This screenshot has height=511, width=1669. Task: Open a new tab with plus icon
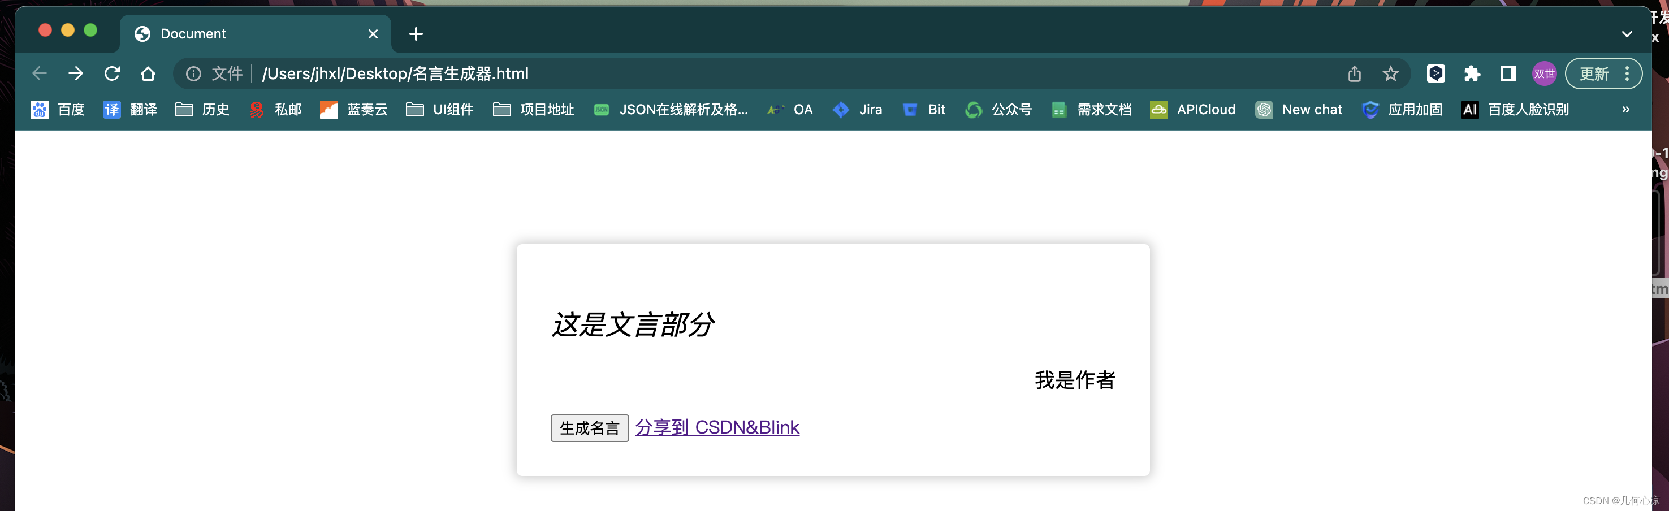[416, 34]
